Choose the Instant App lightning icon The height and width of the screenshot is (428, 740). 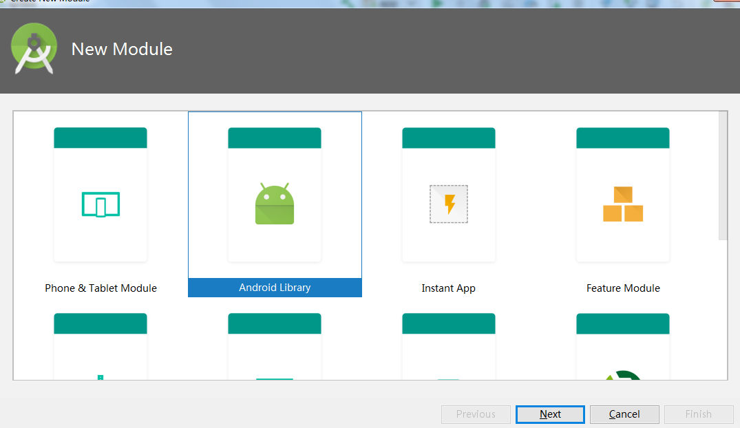[x=449, y=204]
